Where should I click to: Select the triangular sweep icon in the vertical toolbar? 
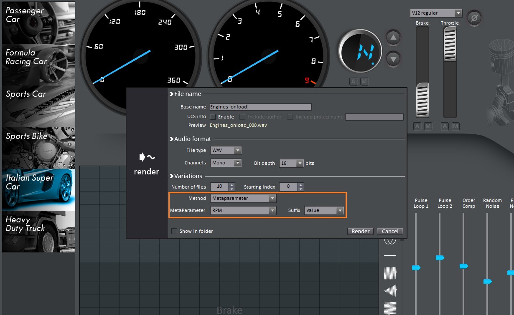[x=390, y=290]
